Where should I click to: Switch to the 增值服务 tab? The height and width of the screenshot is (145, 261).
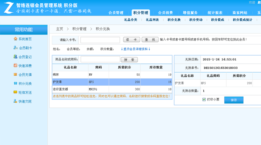[x=190, y=13]
